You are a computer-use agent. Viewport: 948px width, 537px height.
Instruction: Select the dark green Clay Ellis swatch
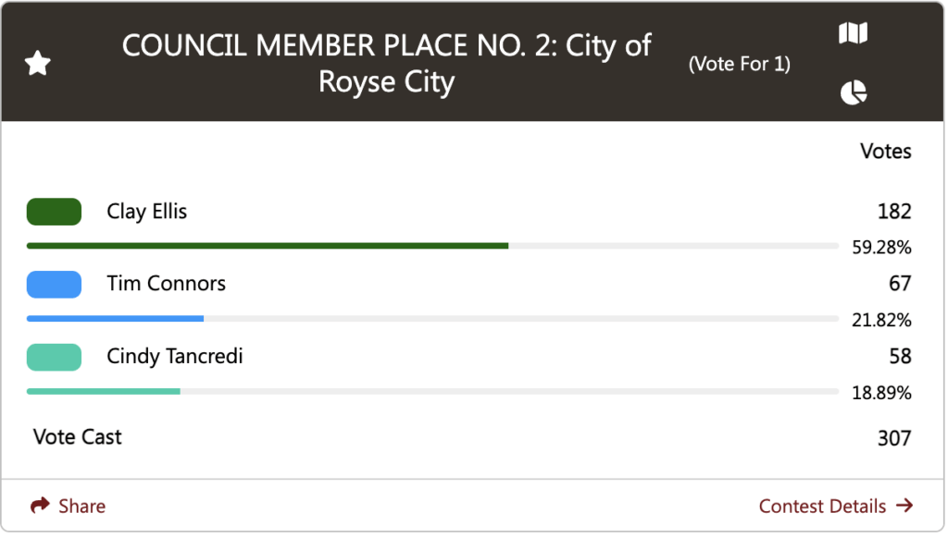[x=54, y=212]
